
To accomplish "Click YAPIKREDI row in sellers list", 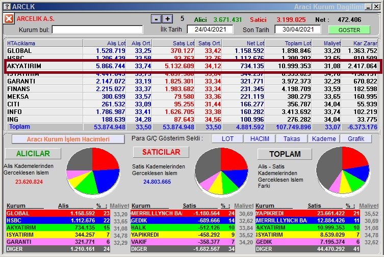I will click(x=183, y=235).
